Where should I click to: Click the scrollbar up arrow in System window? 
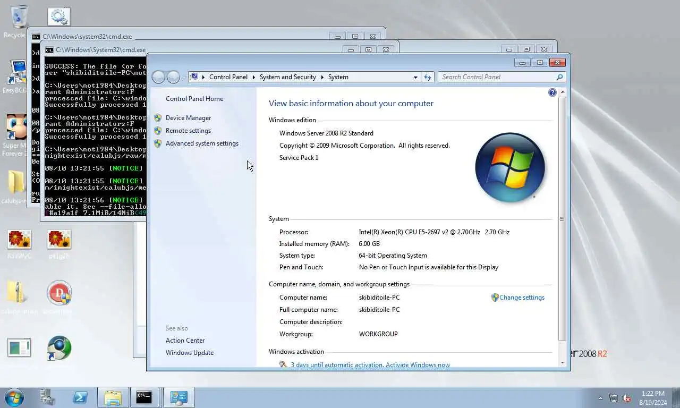pyautogui.click(x=563, y=92)
